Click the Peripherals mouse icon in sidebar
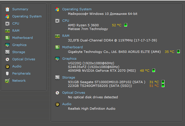 pos(7,73)
